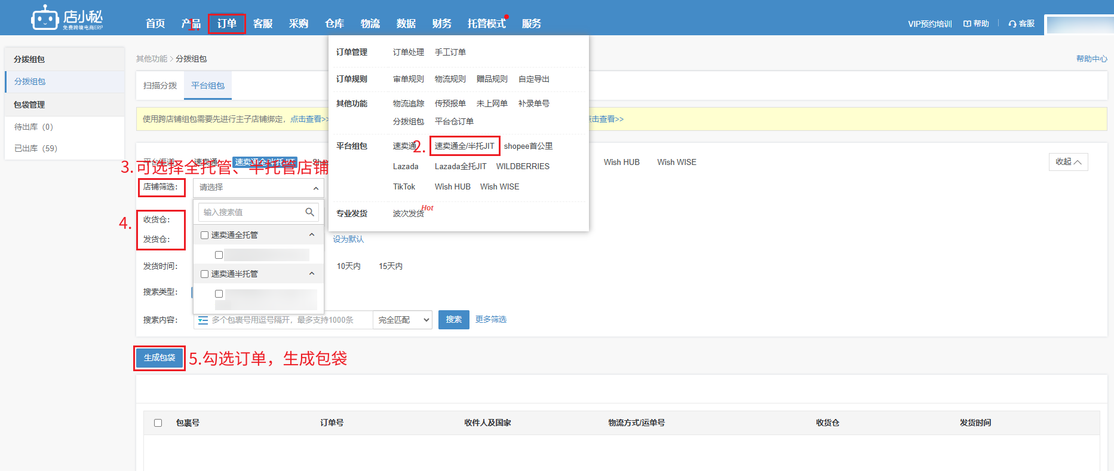The width and height of the screenshot is (1114, 471).
Task: Open VIP预约培训 in the header
Action: pyautogui.click(x=930, y=24)
